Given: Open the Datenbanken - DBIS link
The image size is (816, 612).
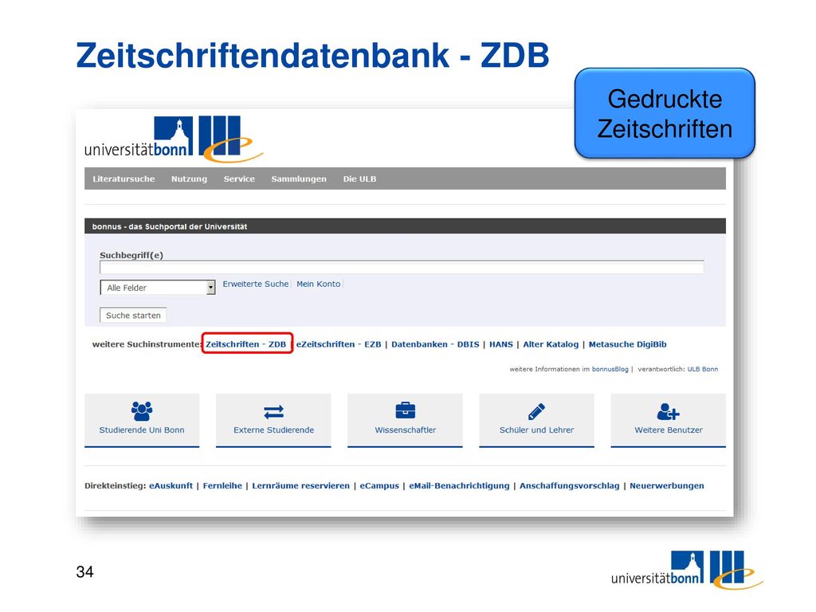Looking at the screenshot, I should point(435,344).
